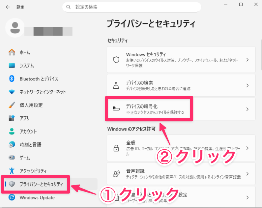Select プライバシーとセキュリティ in sidebar
262x208 pixels.
pos(41,184)
